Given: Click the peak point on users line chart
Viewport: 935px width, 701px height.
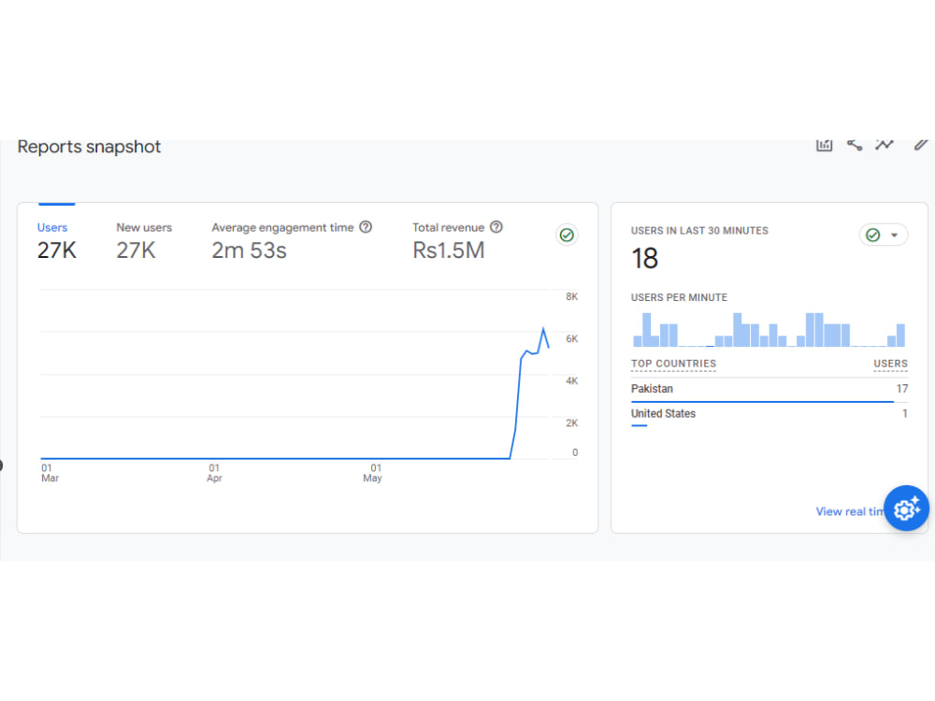Looking at the screenshot, I should [543, 328].
